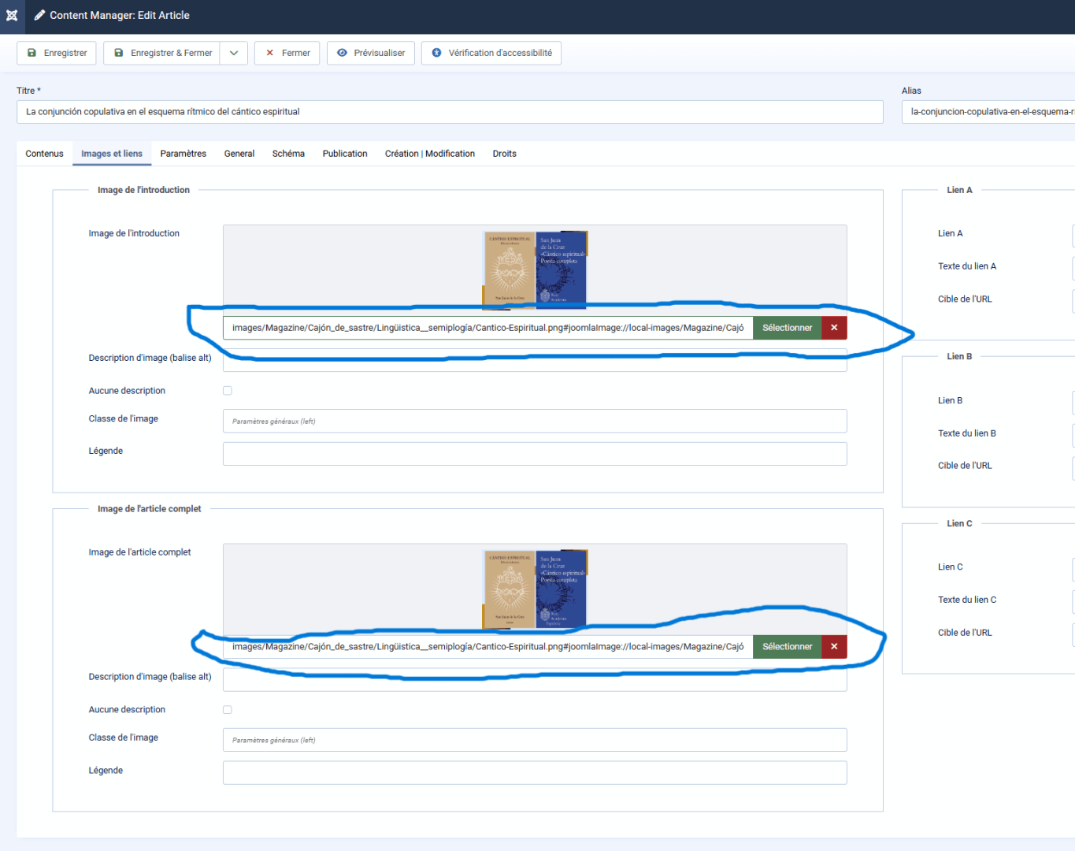Switch to the Contenus tab
1075x851 pixels.
(x=44, y=154)
